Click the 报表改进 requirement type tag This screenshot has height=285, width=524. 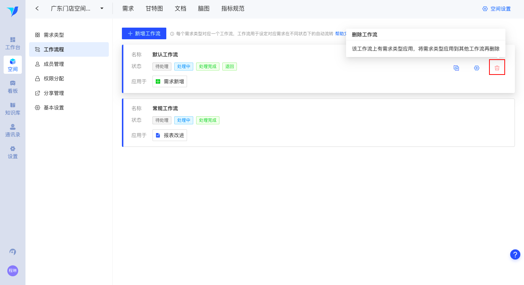170,135
